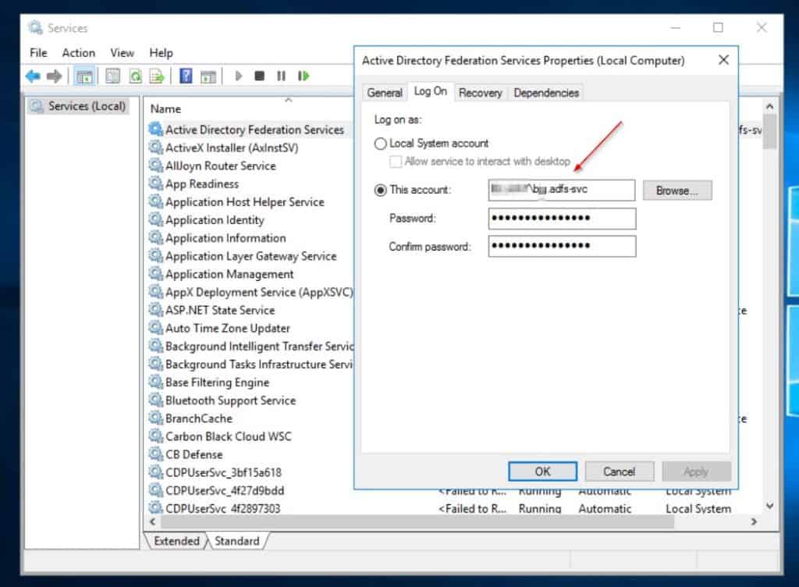The width and height of the screenshot is (799, 587).
Task: Click gear icon next to CB Defense
Action: point(155,454)
